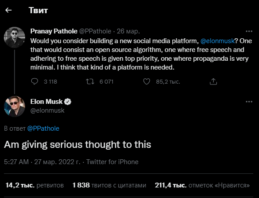
Task: Open the Elon Musk display name
Action: (x=46, y=102)
